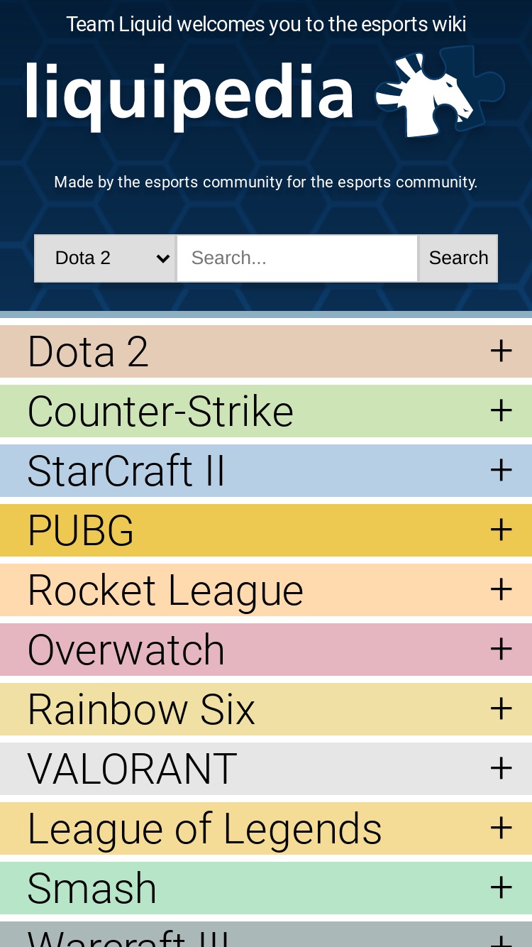Click the plus icon beside StarCraft II
This screenshot has width=532, height=947.
click(x=501, y=471)
